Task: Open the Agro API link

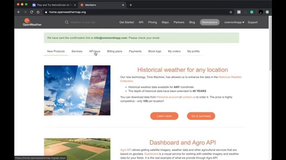Action: 126,150
